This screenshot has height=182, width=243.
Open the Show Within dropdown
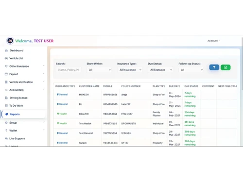click(x=99, y=70)
